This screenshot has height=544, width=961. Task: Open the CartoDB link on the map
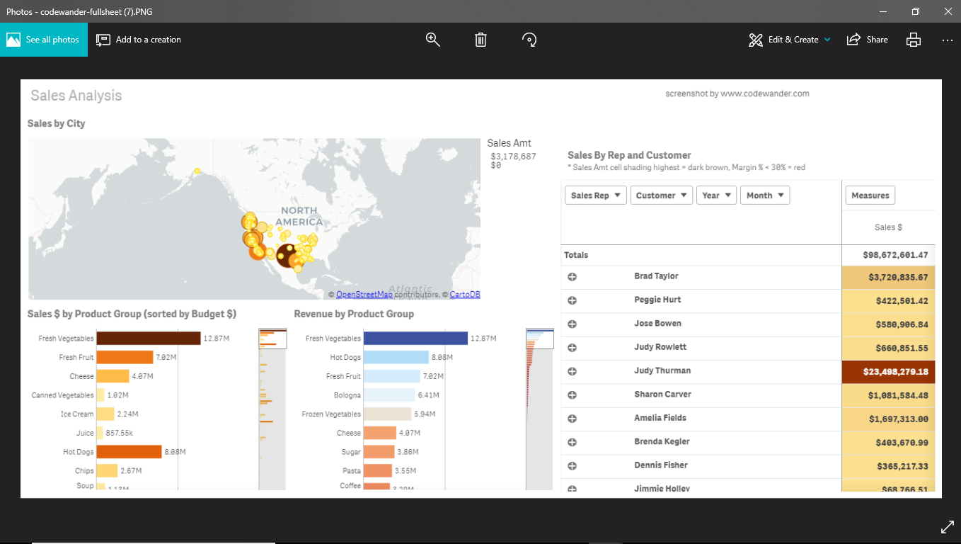[466, 294]
